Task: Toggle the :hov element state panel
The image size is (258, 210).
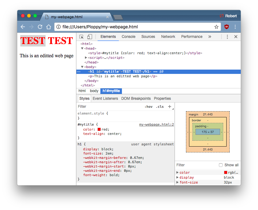Action: point(148,107)
